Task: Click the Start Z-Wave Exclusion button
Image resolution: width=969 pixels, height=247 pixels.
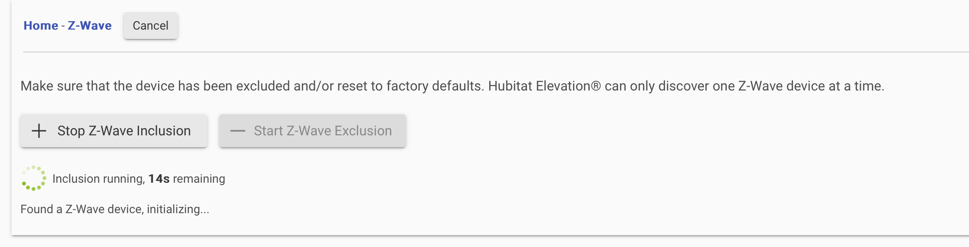Action: coord(312,131)
